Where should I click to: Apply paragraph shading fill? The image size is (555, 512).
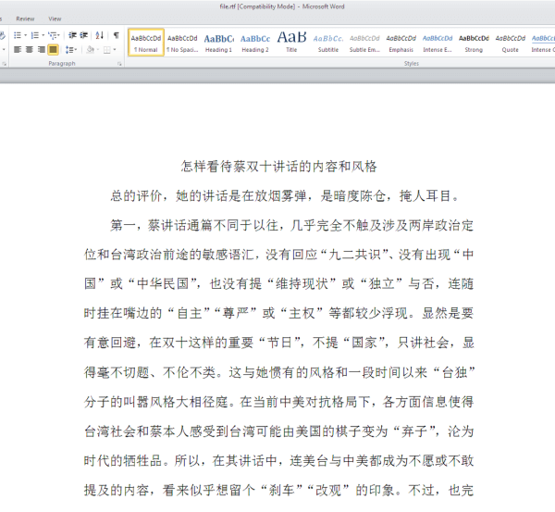[x=91, y=49]
